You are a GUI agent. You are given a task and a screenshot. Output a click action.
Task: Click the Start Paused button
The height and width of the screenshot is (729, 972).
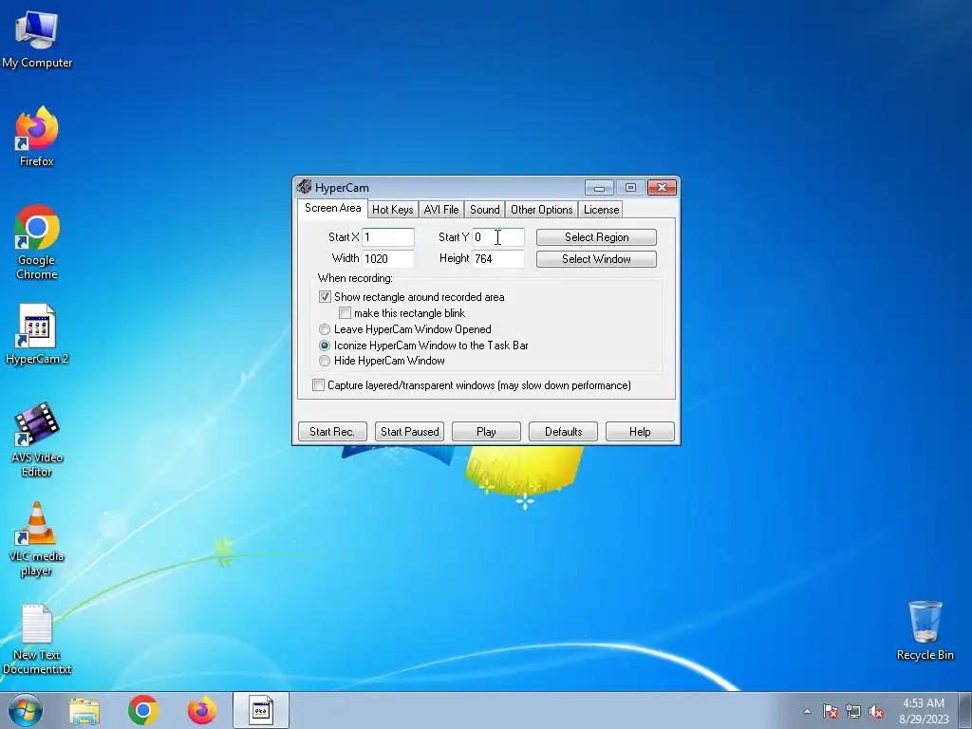point(409,432)
